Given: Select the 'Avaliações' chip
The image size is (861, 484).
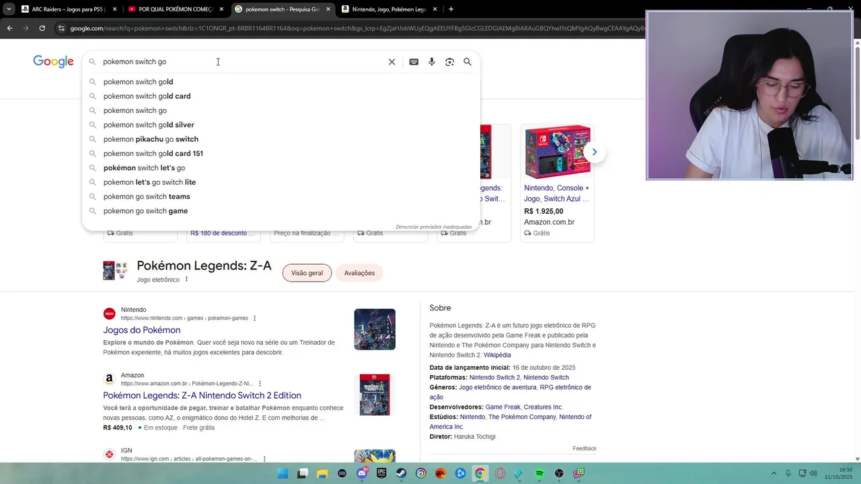Looking at the screenshot, I should pyautogui.click(x=359, y=273).
